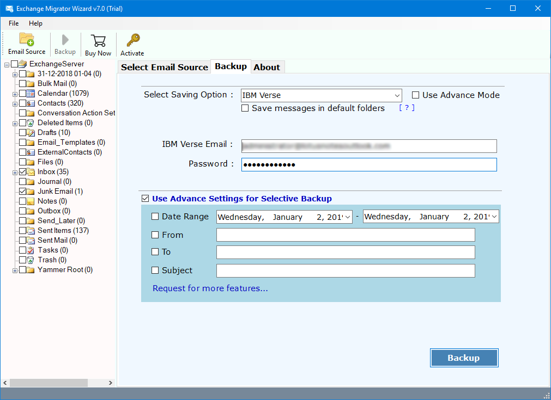Screen dimensions: 551x400
Task: Expand the Deleted Items tree node
Action: pos(15,124)
